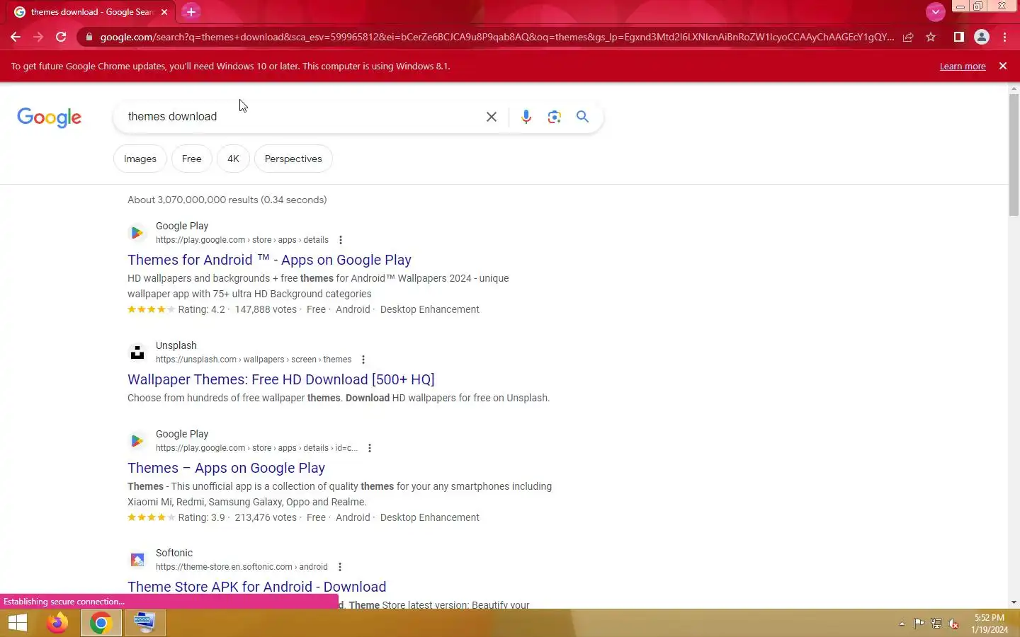Click the Google logo

pos(50,117)
